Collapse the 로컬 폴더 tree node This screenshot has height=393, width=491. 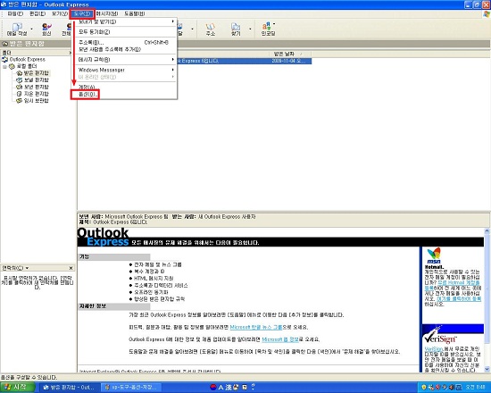(x=4, y=66)
